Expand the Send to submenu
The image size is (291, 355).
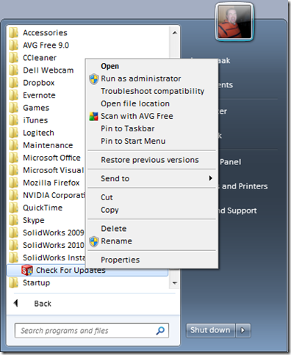[x=152, y=178]
